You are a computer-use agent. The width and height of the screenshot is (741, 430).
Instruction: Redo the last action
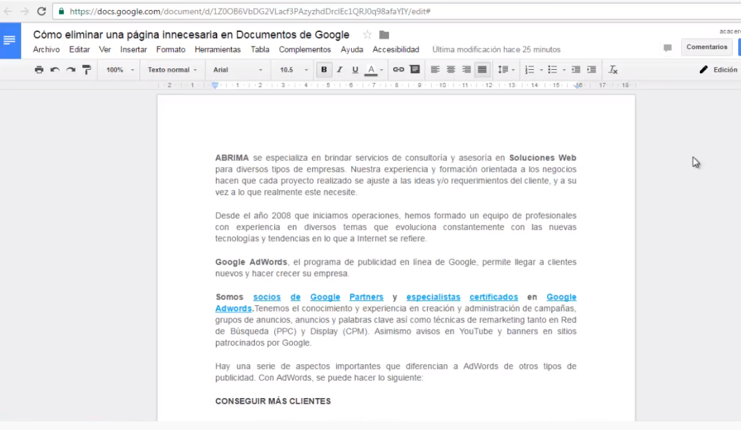[71, 70]
